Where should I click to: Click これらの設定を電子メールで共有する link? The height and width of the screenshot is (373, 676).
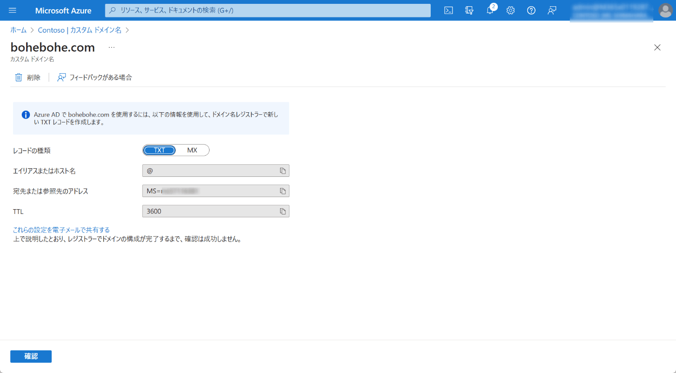[61, 230]
